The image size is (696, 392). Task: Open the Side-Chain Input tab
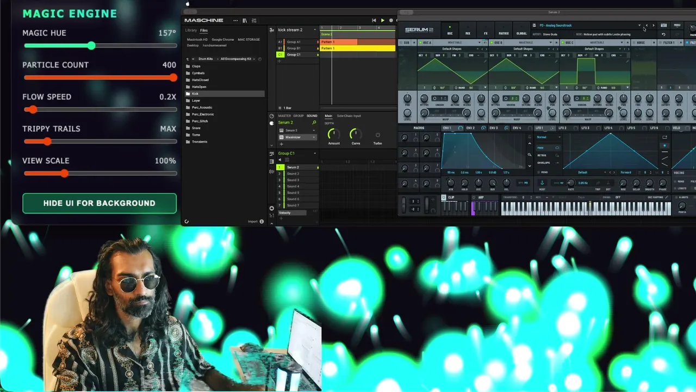pyautogui.click(x=349, y=116)
